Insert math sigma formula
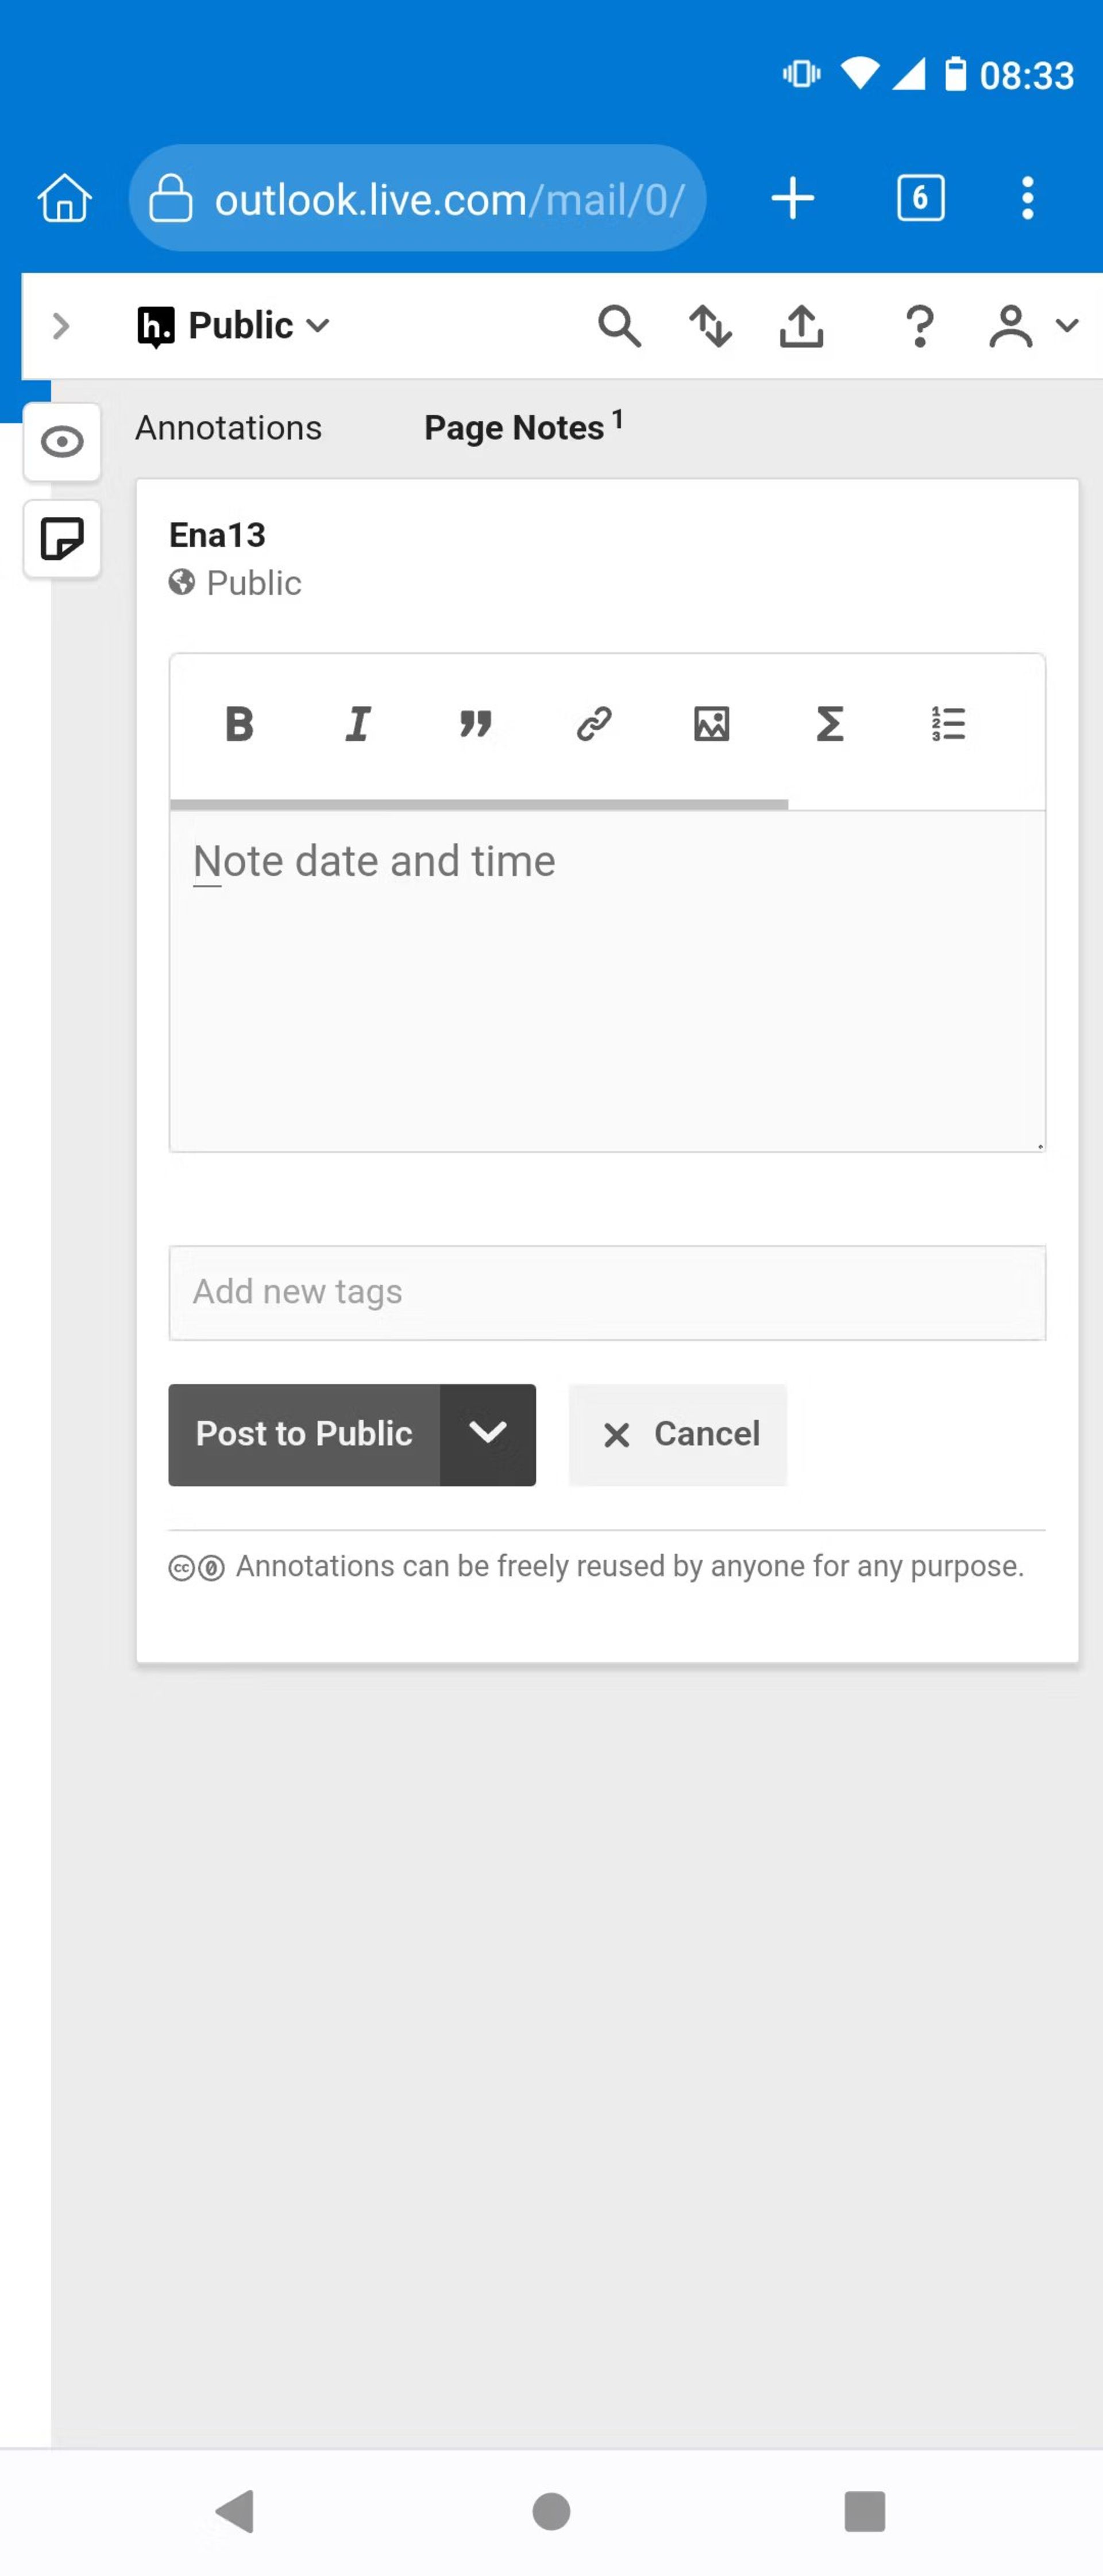The image size is (1103, 2576). tap(829, 723)
